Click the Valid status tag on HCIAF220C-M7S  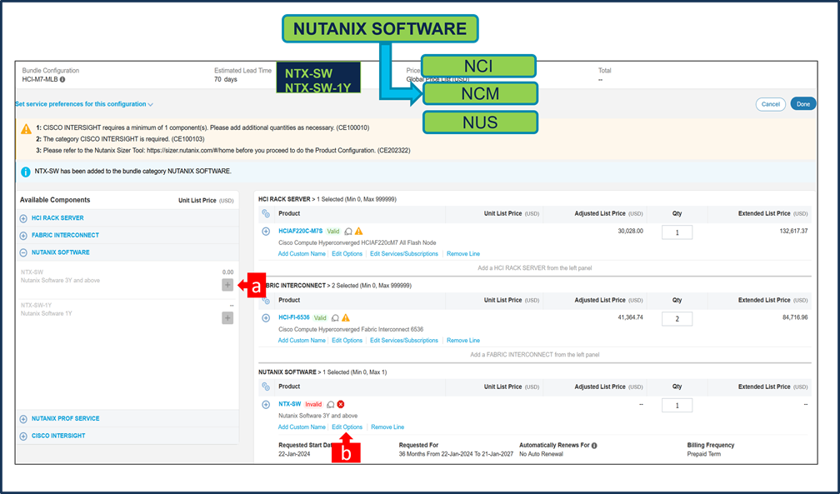click(333, 232)
